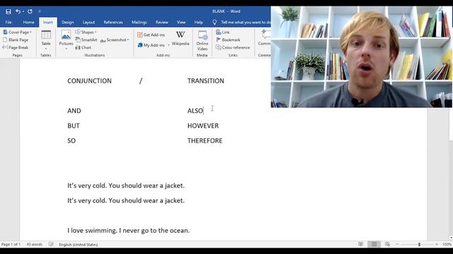
Task: Open the View tab
Action: 181,22
